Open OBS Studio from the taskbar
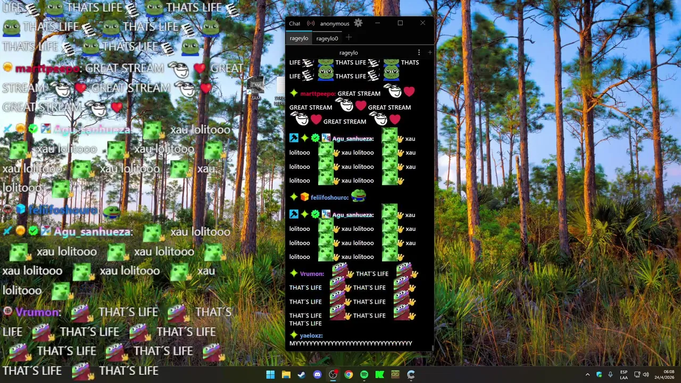 point(333,374)
